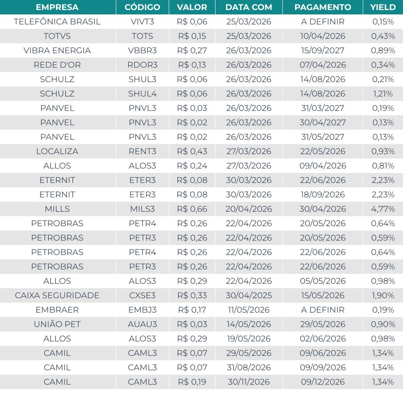
Task: Click the 0,90% yield value
Action: [383, 324]
